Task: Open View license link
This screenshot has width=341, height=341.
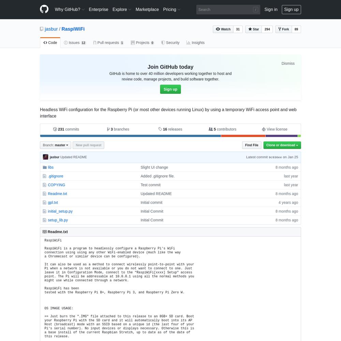Action: click(x=275, y=129)
